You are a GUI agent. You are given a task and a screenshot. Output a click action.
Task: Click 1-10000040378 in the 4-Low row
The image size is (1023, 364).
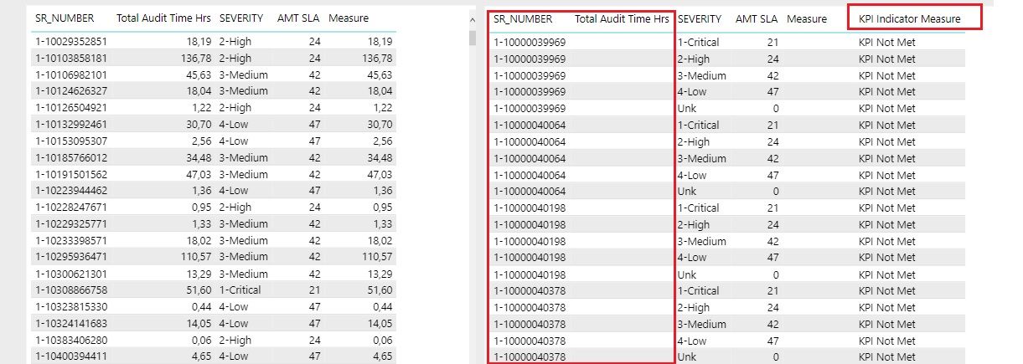click(530, 341)
